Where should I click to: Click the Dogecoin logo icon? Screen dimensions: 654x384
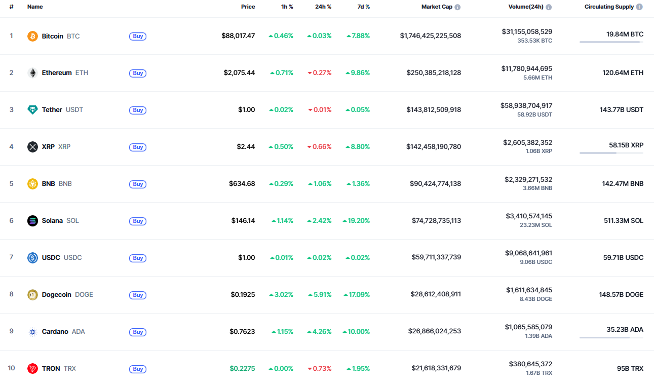32,295
